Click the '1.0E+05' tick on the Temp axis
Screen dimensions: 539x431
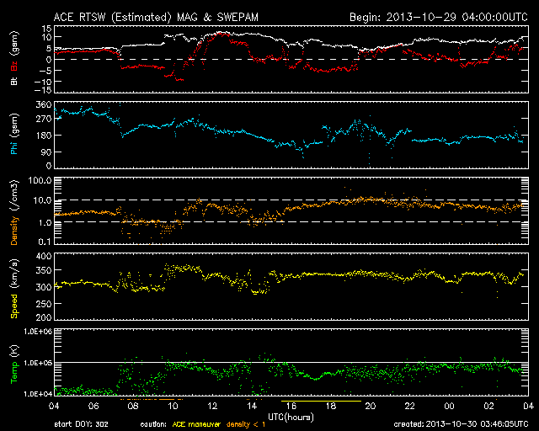(38, 363)
